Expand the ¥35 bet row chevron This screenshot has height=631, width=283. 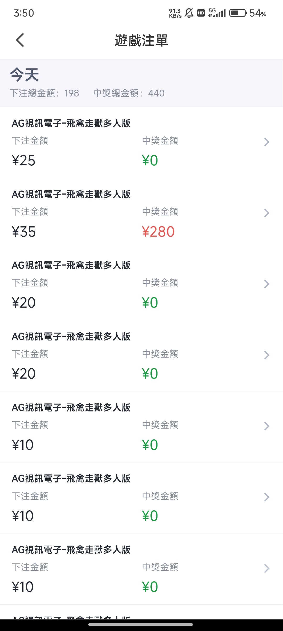tap(266, 213)
